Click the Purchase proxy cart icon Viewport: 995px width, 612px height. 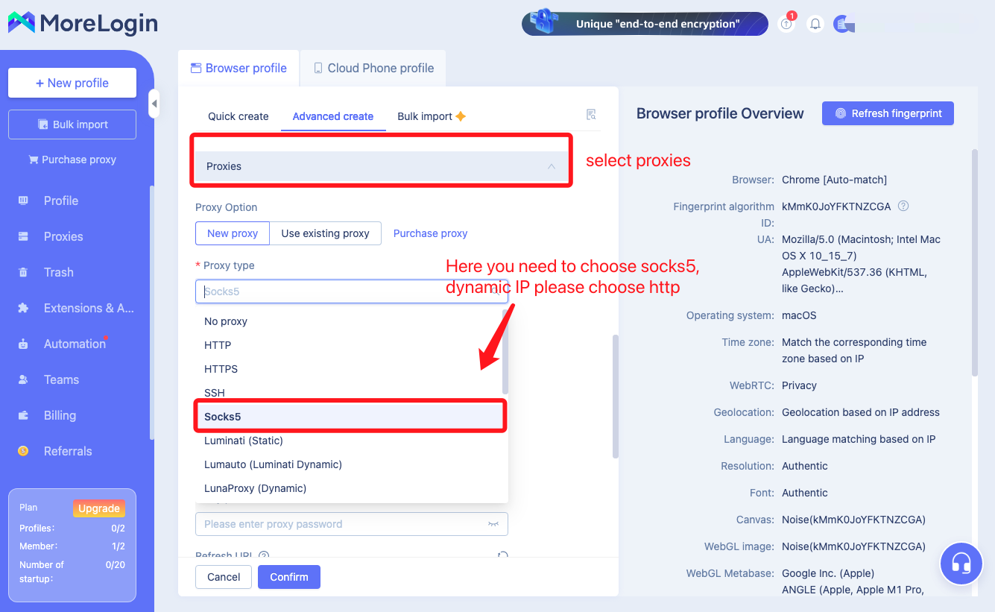pos(33,160)
